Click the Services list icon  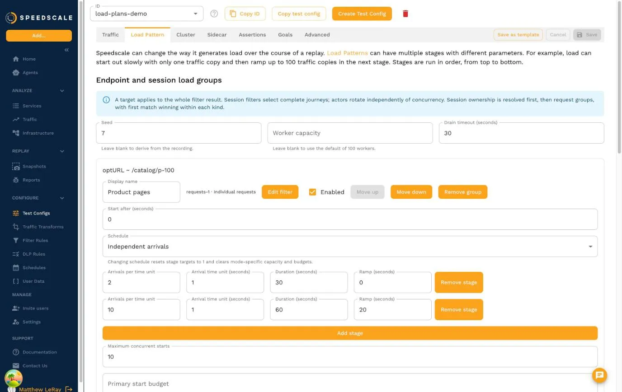(x=16, y=106)
